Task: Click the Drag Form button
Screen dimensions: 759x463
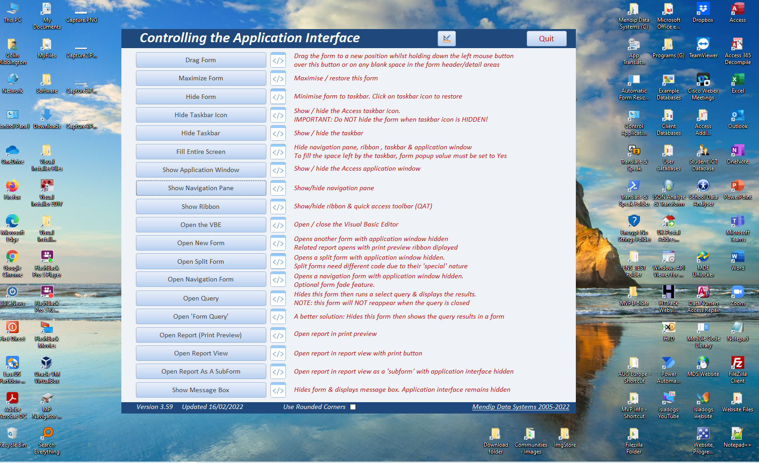Action: [x=201, y=60]
